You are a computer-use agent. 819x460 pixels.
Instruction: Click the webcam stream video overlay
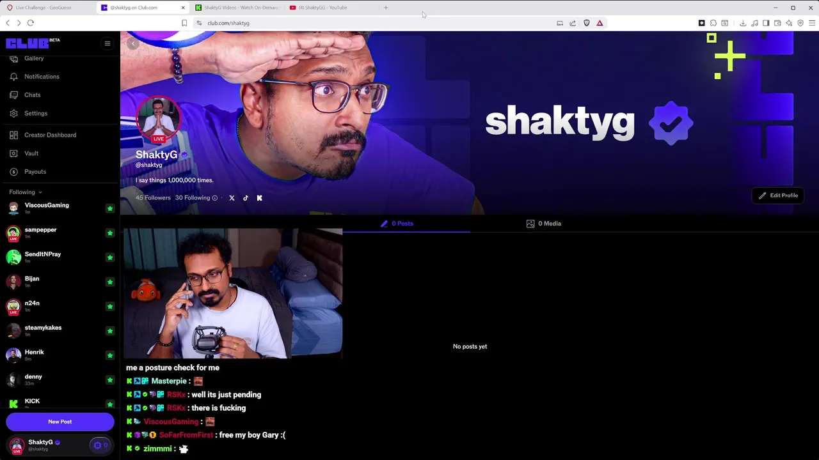click(x=233, y=293)
